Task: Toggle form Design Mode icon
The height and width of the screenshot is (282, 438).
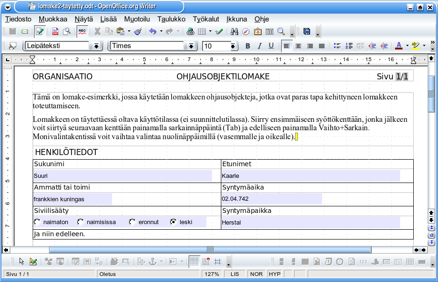Action: pos(33,261)
